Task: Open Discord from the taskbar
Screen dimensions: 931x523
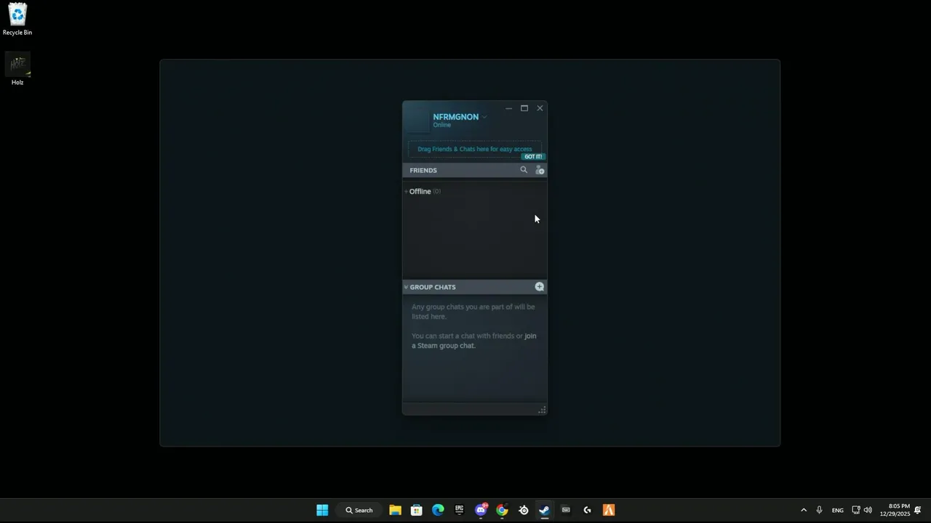Action: 481,510
